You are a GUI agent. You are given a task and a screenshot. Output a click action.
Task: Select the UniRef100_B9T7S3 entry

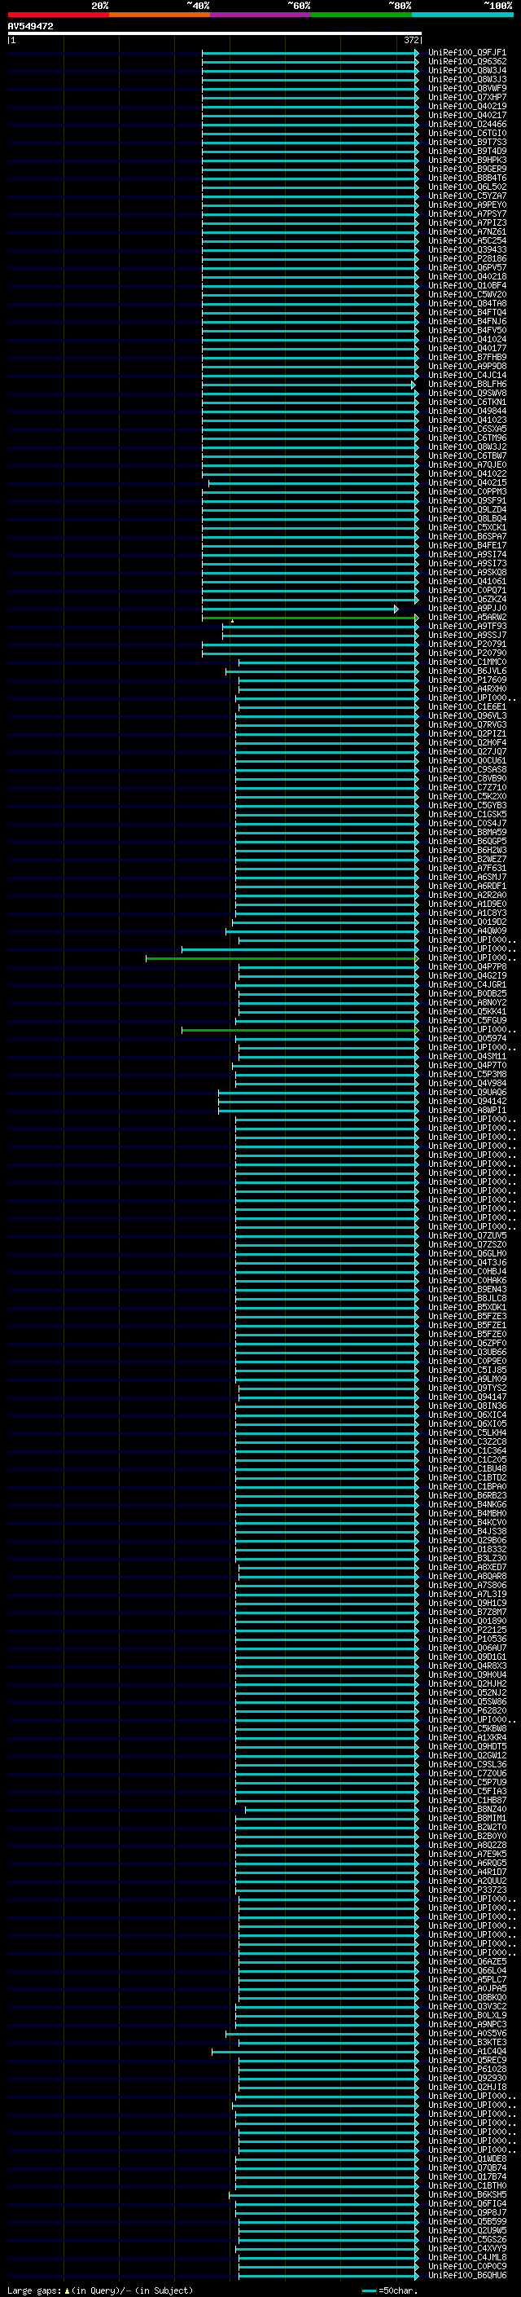pos(466,142)
